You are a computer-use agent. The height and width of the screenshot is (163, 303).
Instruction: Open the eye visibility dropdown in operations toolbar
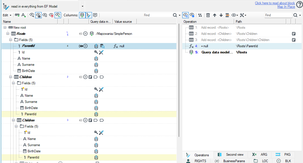[x=235, y=15]
